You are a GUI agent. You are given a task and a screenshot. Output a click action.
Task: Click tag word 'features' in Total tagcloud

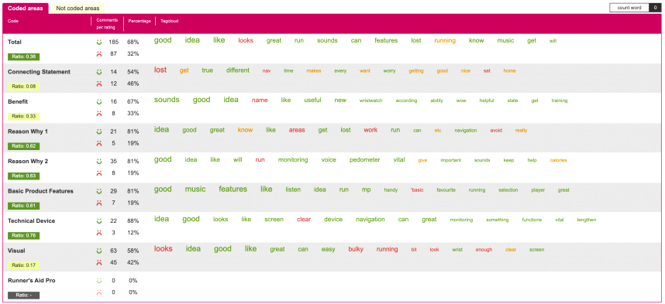386,41
